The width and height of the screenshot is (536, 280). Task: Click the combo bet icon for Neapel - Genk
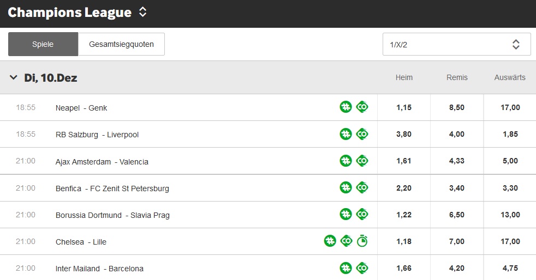(x=362, y=107)
